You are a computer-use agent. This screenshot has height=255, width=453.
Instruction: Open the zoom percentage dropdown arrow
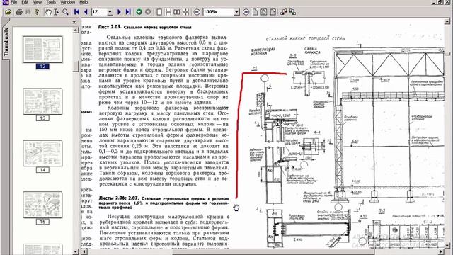236,12
